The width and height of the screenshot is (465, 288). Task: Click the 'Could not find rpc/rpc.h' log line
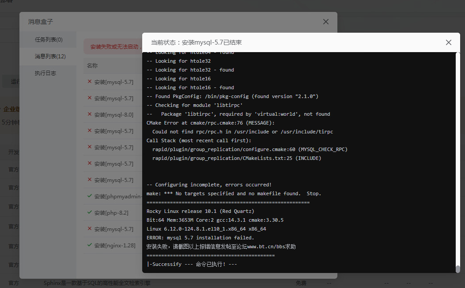point(242,132)
